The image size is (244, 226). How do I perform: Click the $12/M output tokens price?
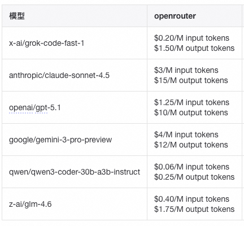tap(191, 145)
